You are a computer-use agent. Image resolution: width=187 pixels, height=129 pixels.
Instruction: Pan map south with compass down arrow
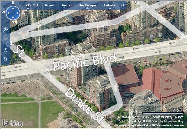(13, 17)
